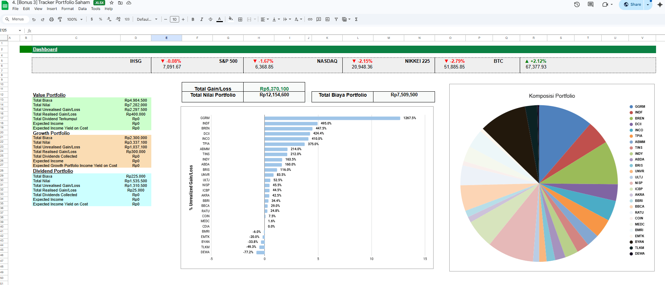
Task: Select the DEWA legend color dot
Action: pos(631,254)
